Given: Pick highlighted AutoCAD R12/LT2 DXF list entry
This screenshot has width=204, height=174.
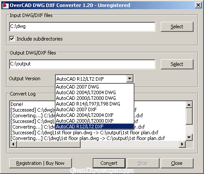Looking at the screenshot, I should pyautogui.click(x=95, y=126).
